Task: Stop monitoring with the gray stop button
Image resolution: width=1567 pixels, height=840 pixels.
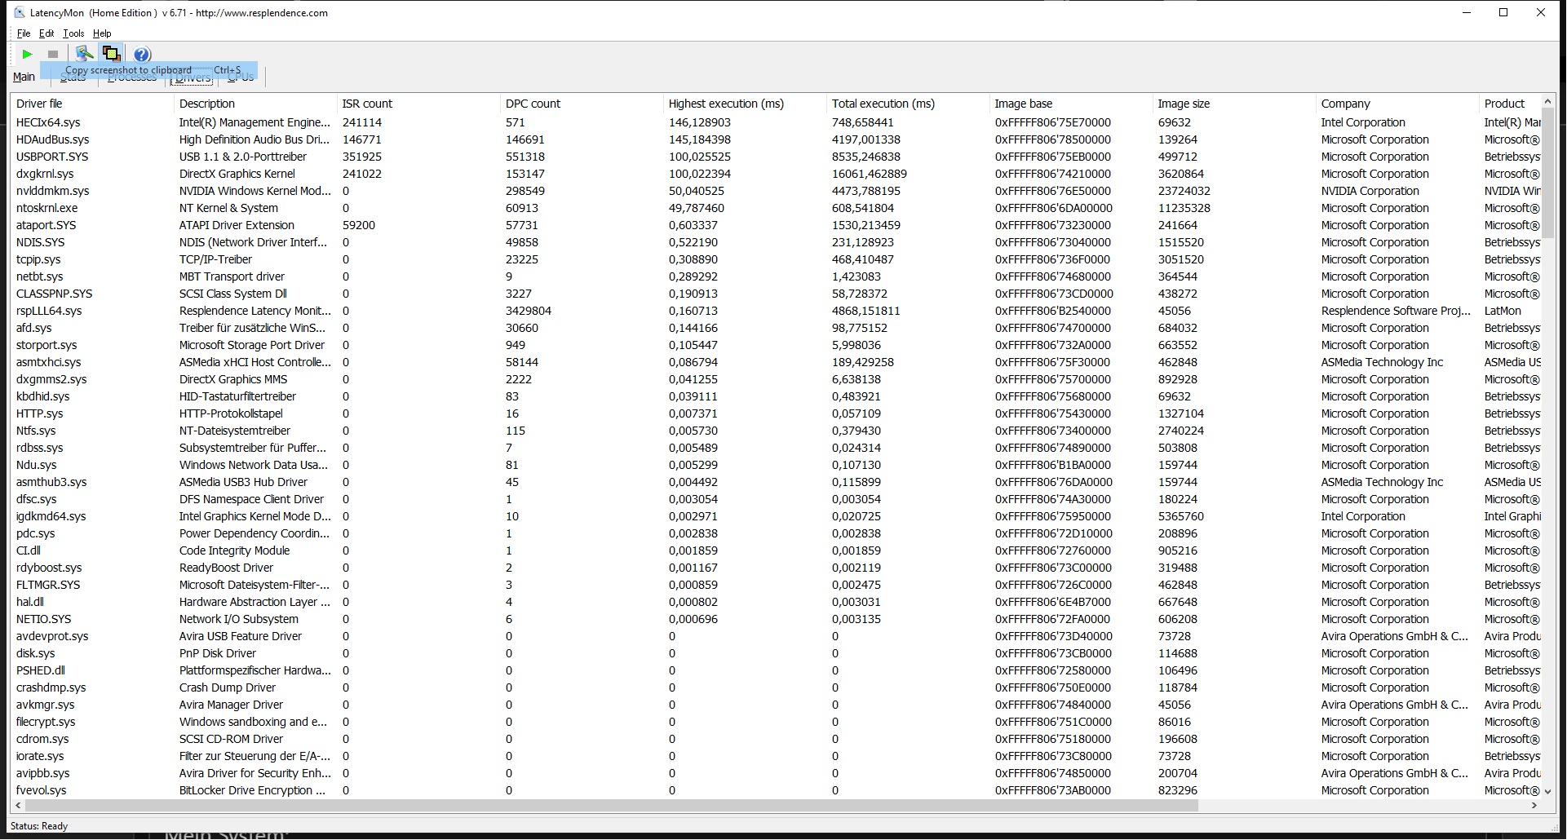Action: 53,55
